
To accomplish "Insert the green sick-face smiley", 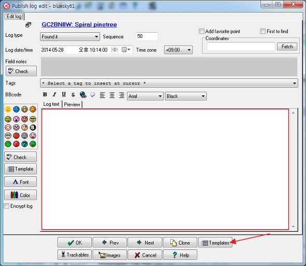I will tap(8, 119).
